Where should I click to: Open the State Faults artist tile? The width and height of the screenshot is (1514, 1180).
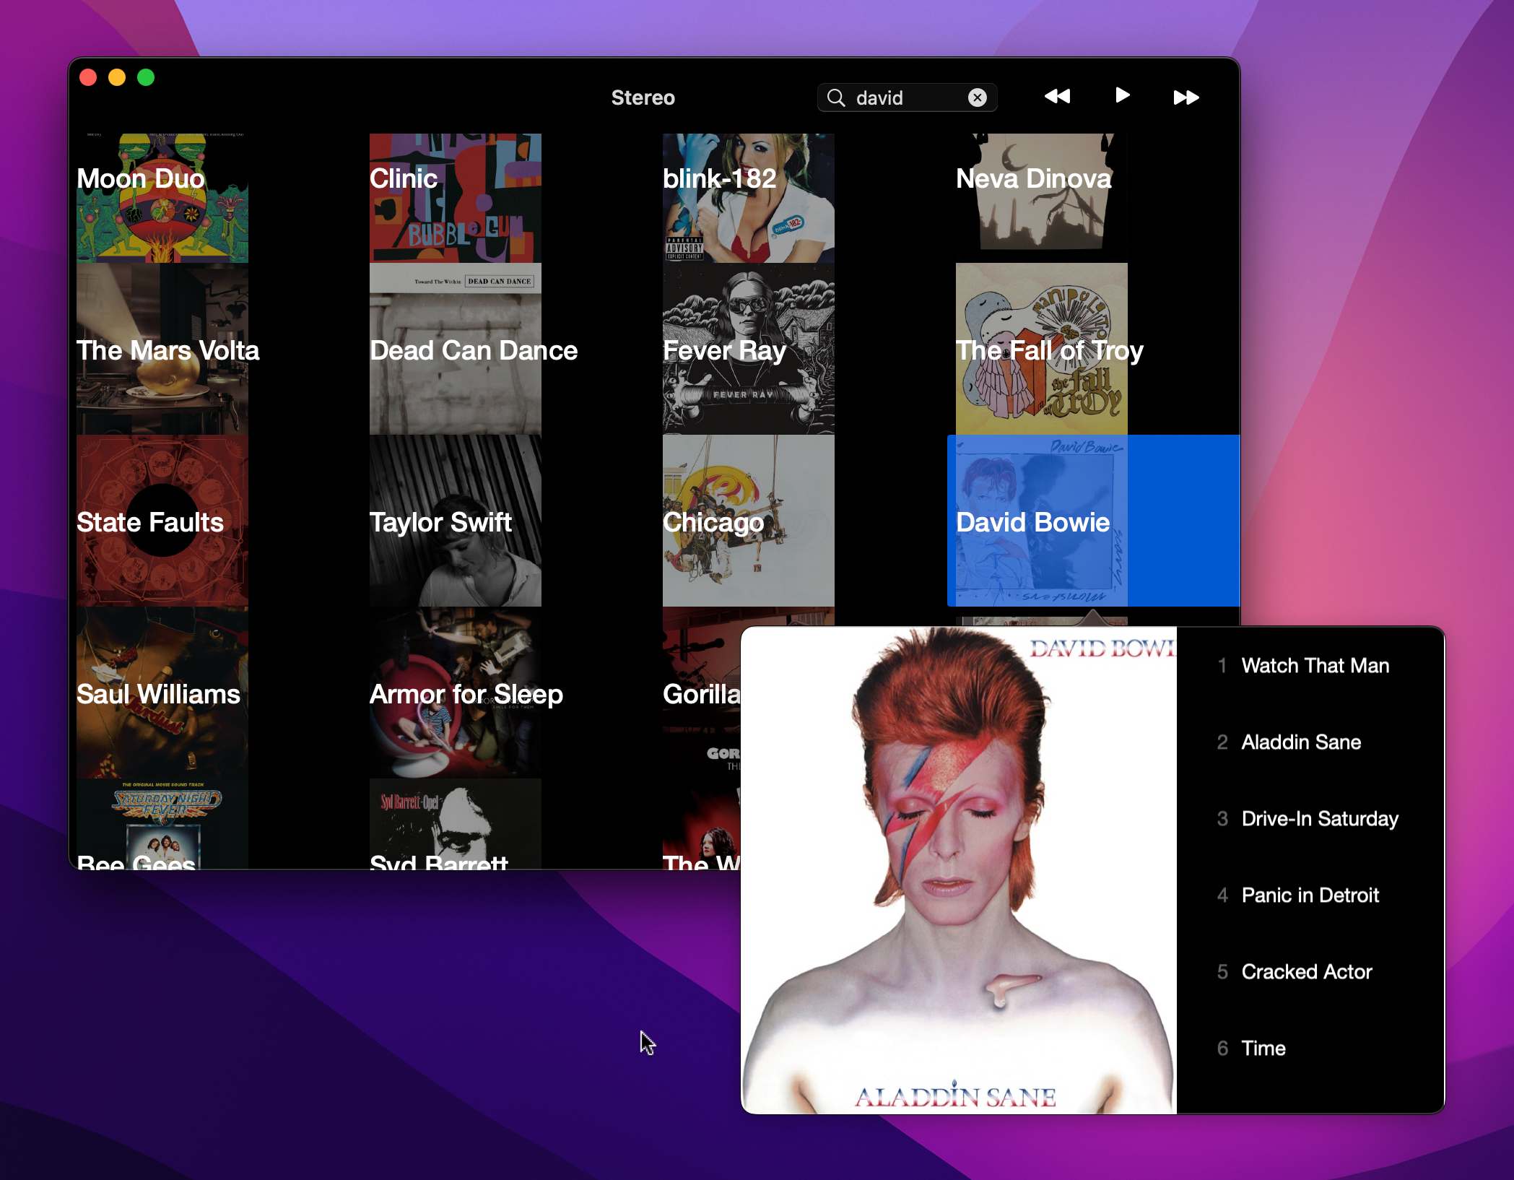[162, 521]
